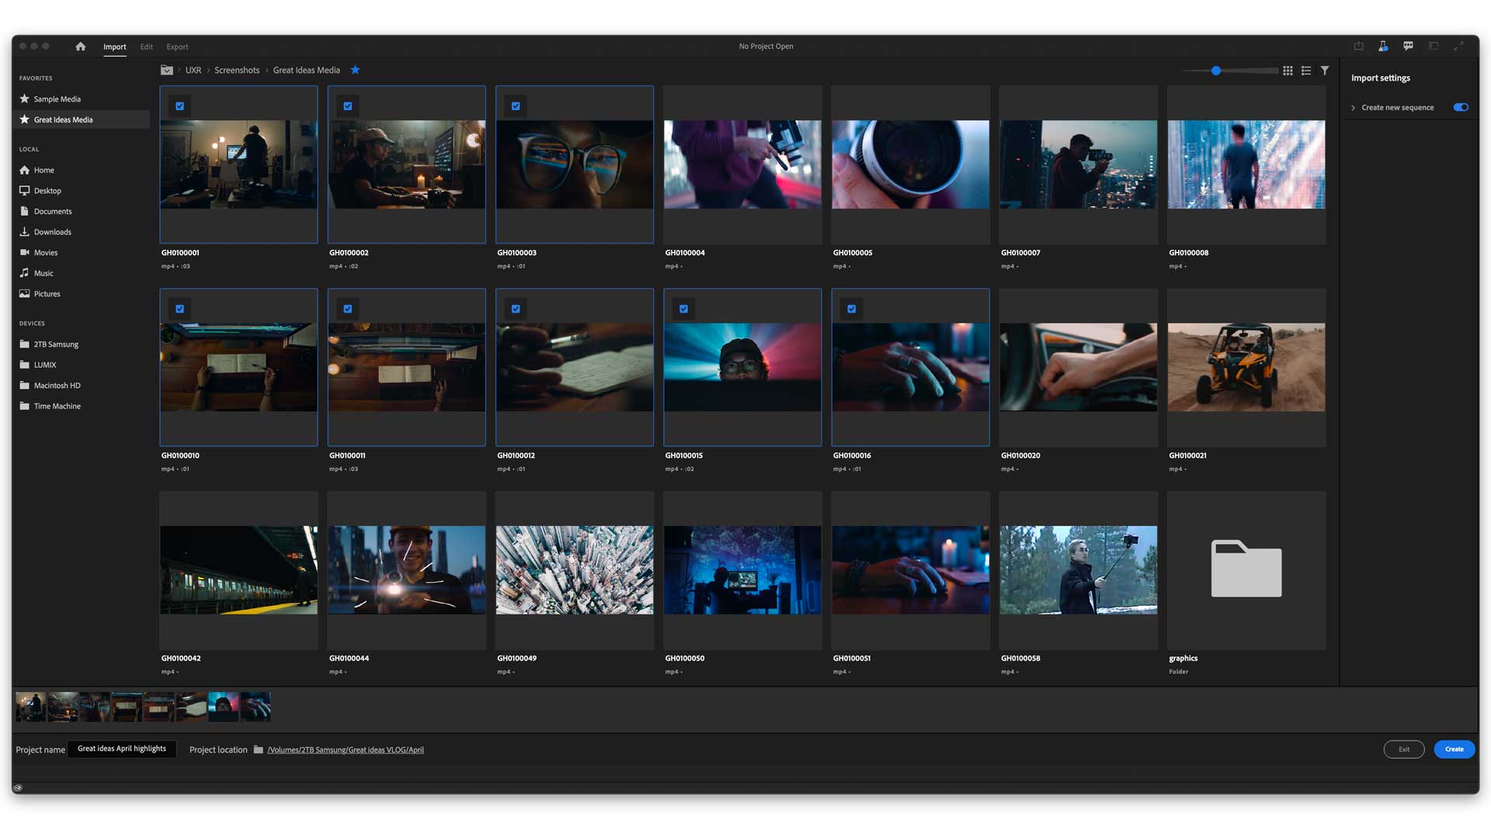Image resolution: width=1491 pixels, height=838 pixels.
Task: Switch to the Edit tab
Action: (x=146, y=47)
